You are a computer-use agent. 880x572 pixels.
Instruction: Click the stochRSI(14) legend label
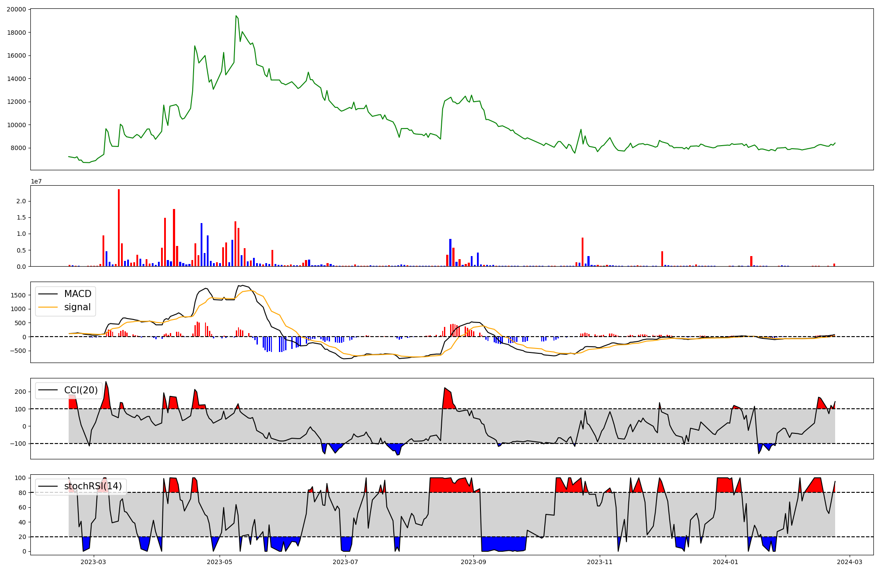coord(93,486)
